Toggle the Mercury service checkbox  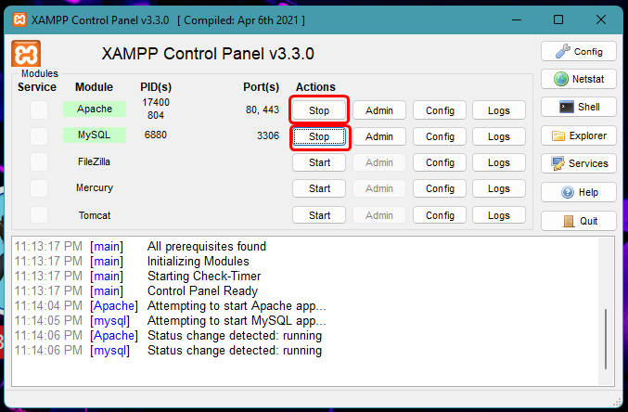39,188
